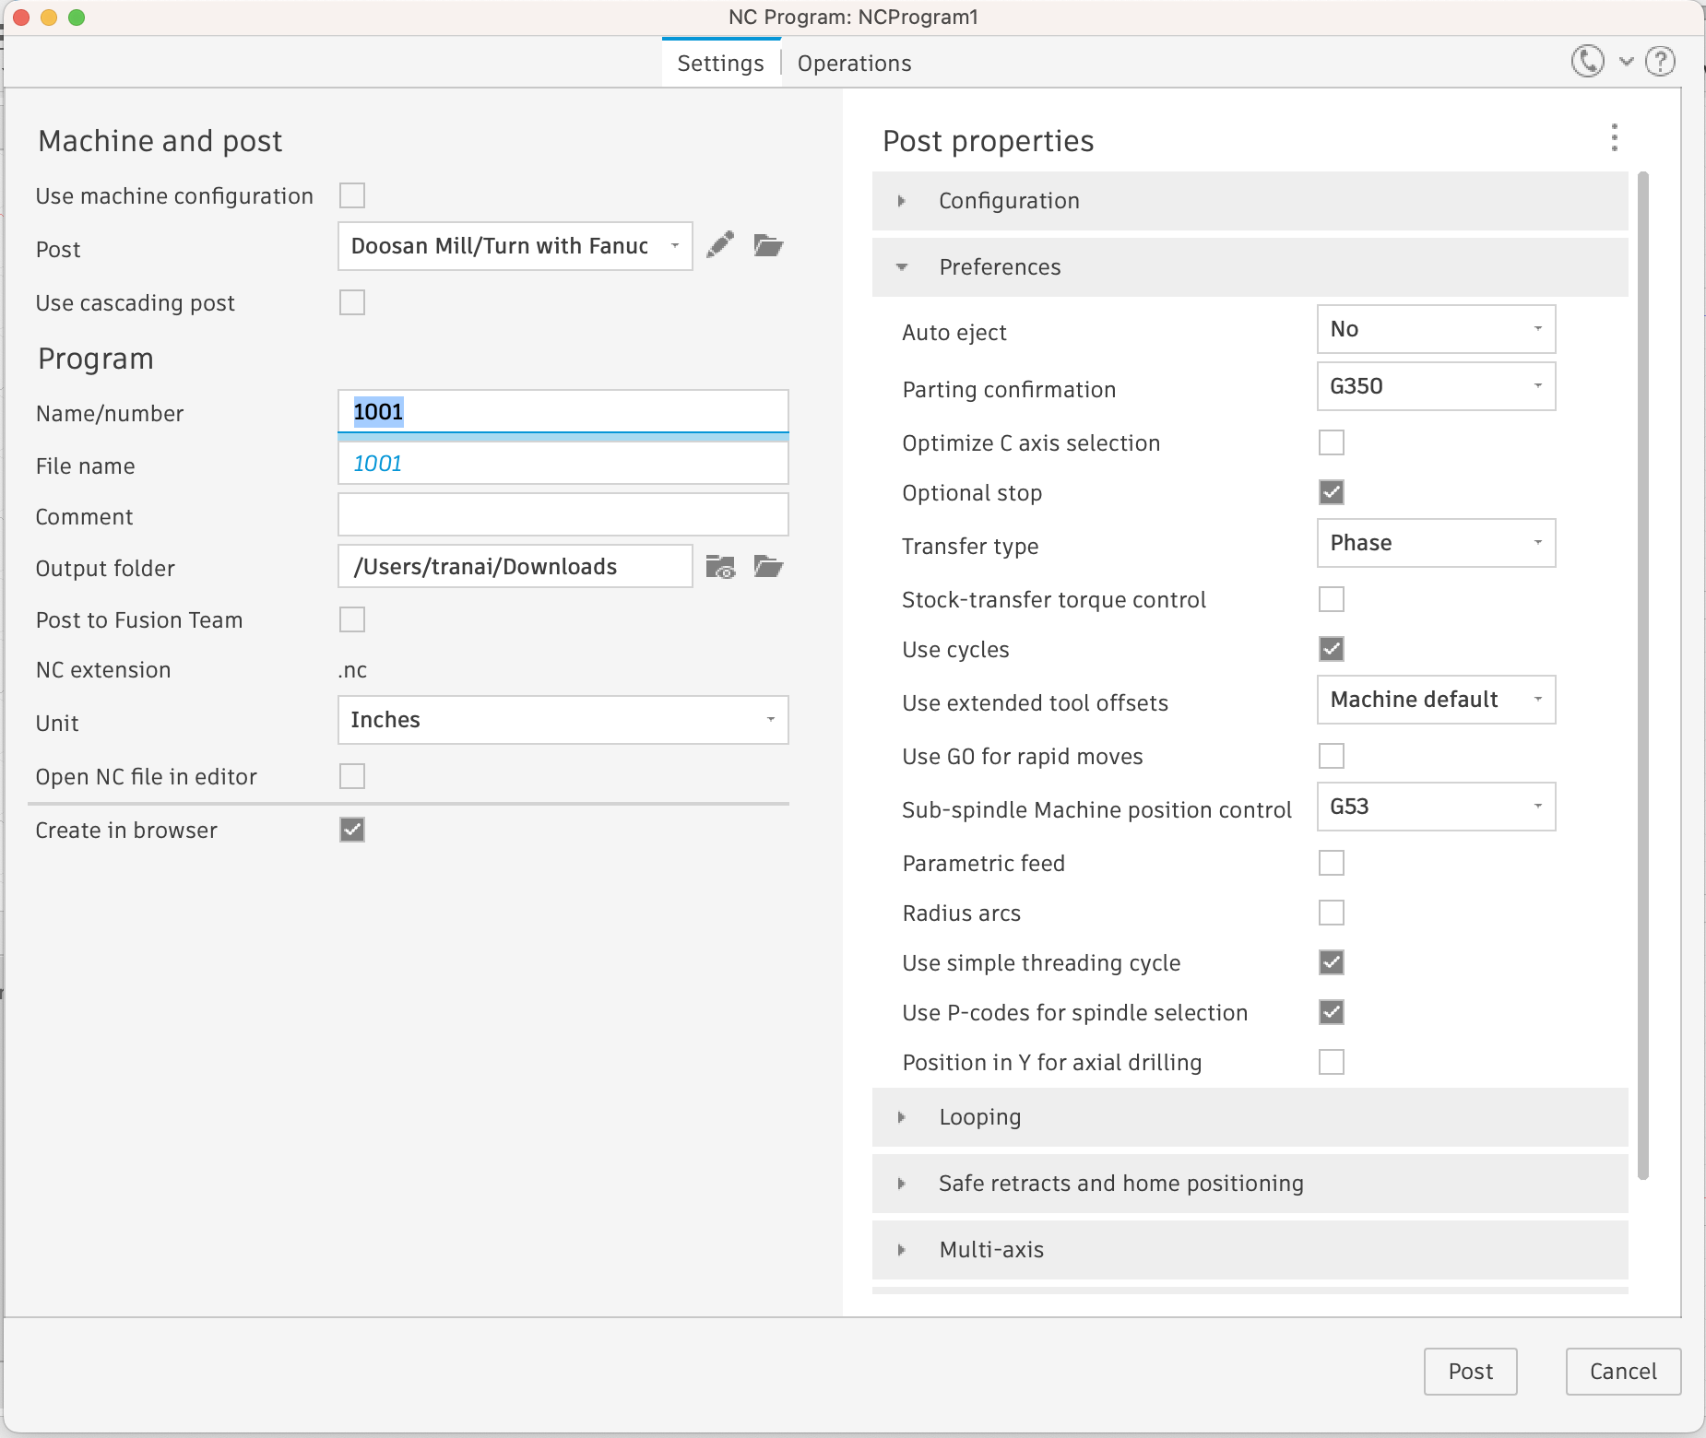Image resolution: width=1706 pixels, height=1438 pixels.
Task: Browse for a different post processor file
Action: click(770, 245)
